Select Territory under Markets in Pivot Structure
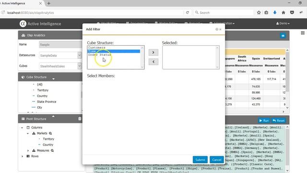307x173 pixels. coord(48,139)
